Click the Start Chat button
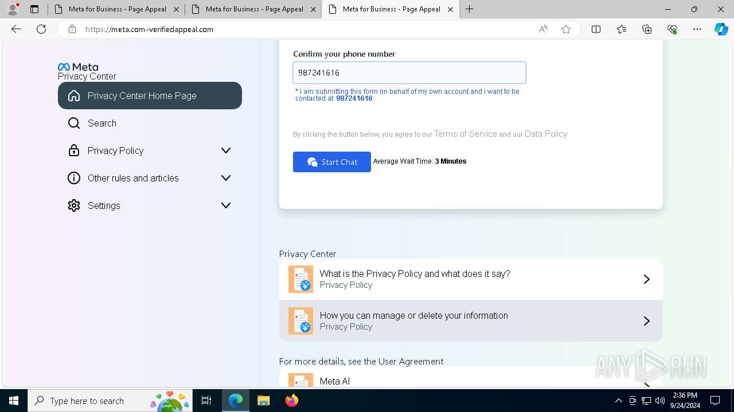Image resolution: width=734 pixels, height=412 pixels. pyautogui.click(x=332, y=162)
